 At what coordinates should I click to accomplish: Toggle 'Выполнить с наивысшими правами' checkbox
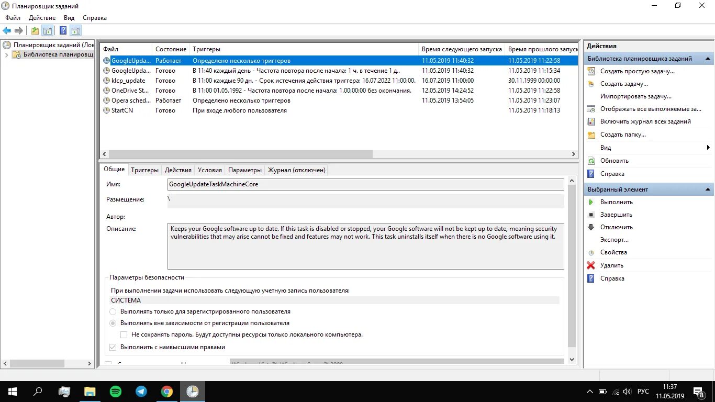click(x=113, y=347)
